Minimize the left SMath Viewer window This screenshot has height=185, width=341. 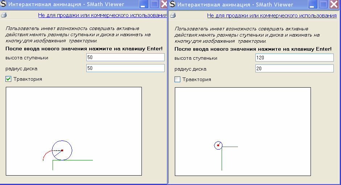pos(144,5)
